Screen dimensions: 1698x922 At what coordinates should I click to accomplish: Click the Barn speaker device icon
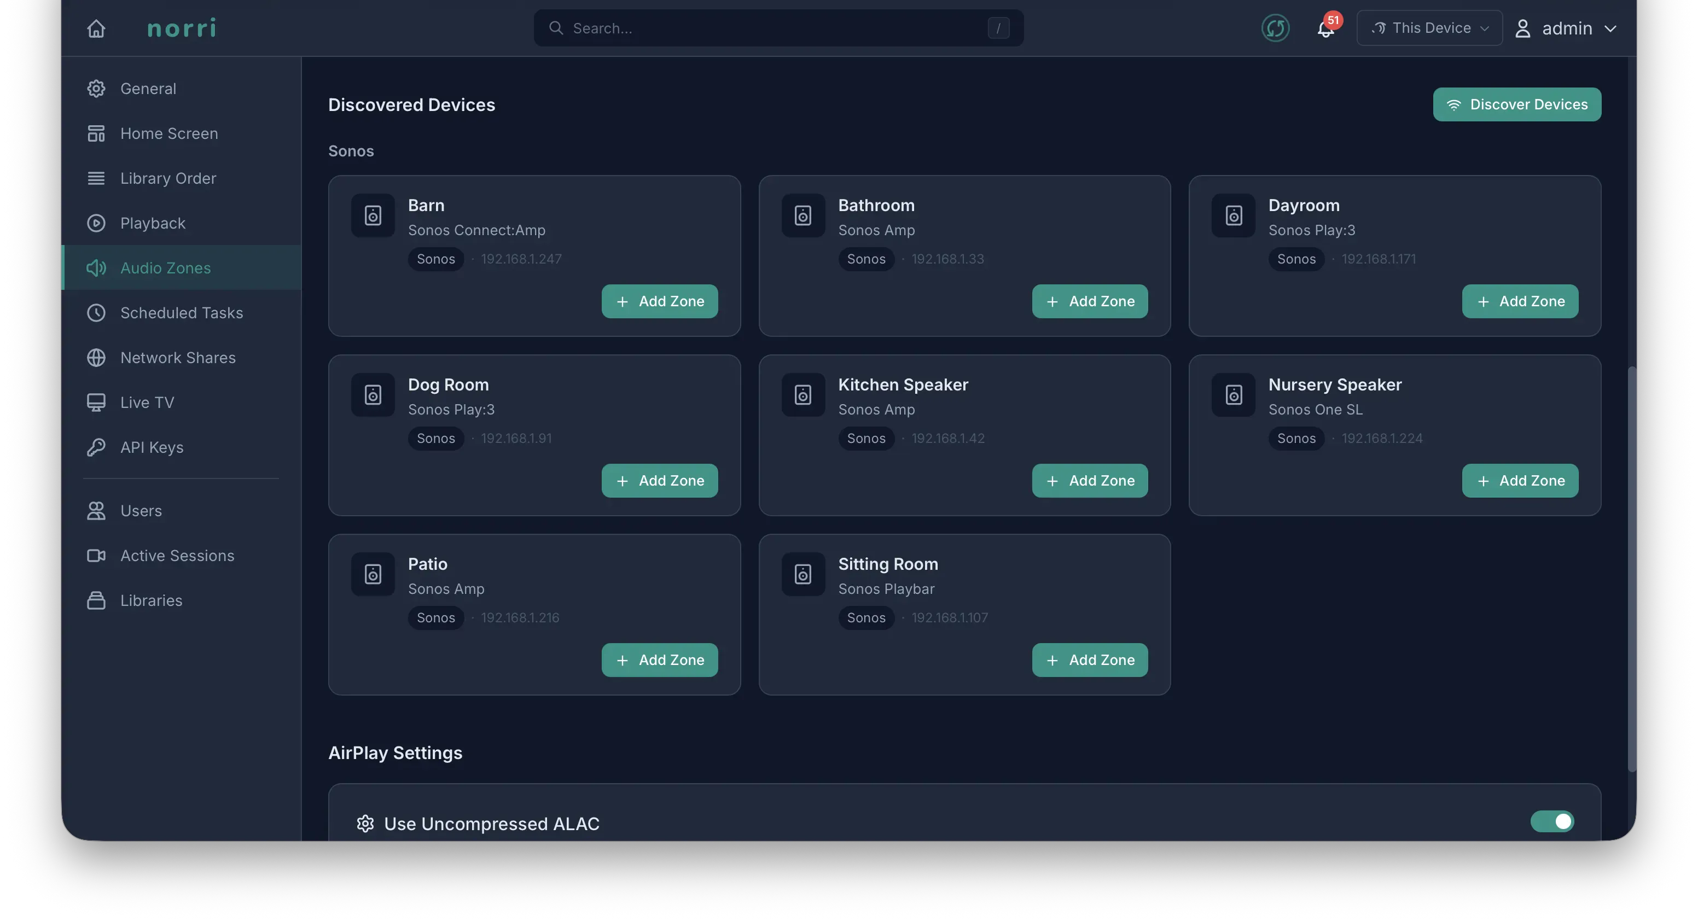pyautogui.click(x=373, y=215)
